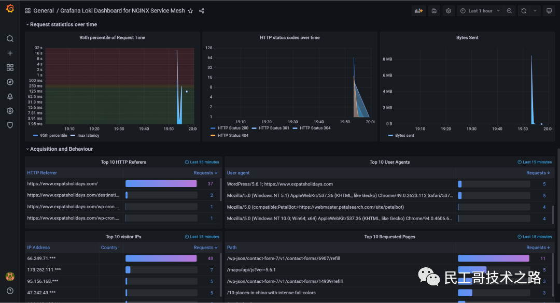Save the dashboard with disk icon
The height and width of the screenshot is (303, 560).
[434, 11]
